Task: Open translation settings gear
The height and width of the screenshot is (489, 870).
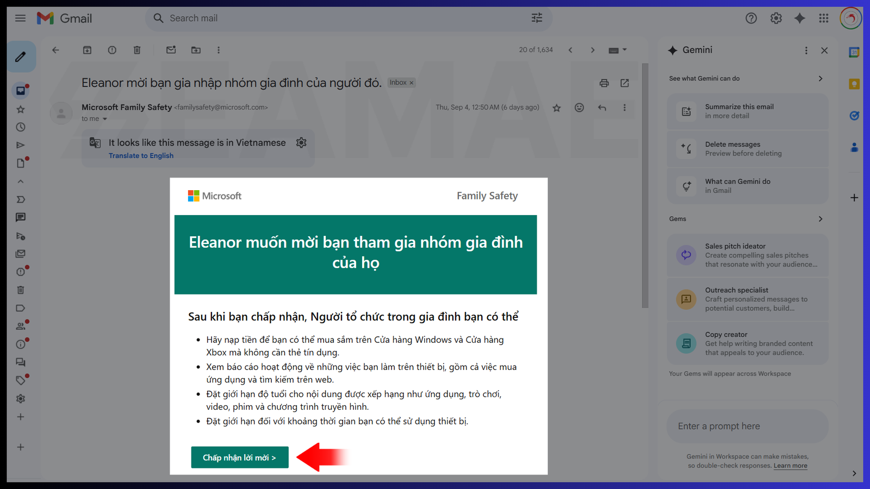Action: coord(301,142)
